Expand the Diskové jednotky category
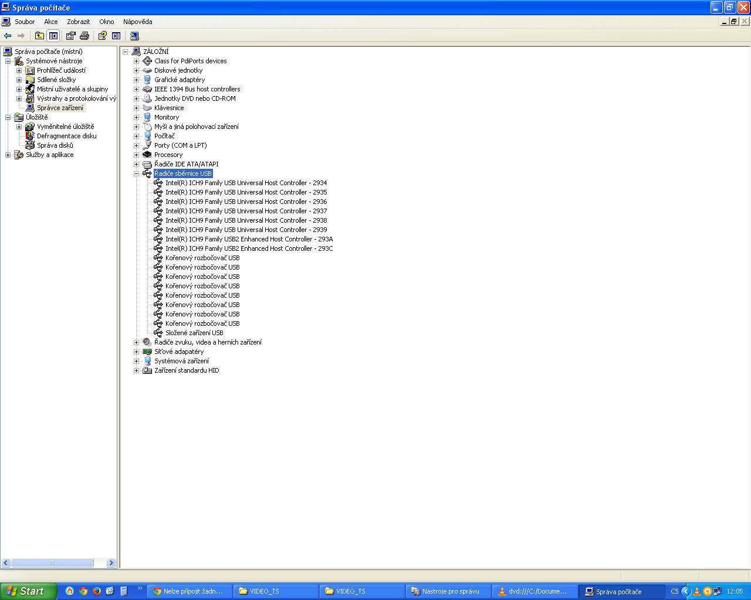The image size is (751, 600). pyautogui.click(x=136, y=70)
